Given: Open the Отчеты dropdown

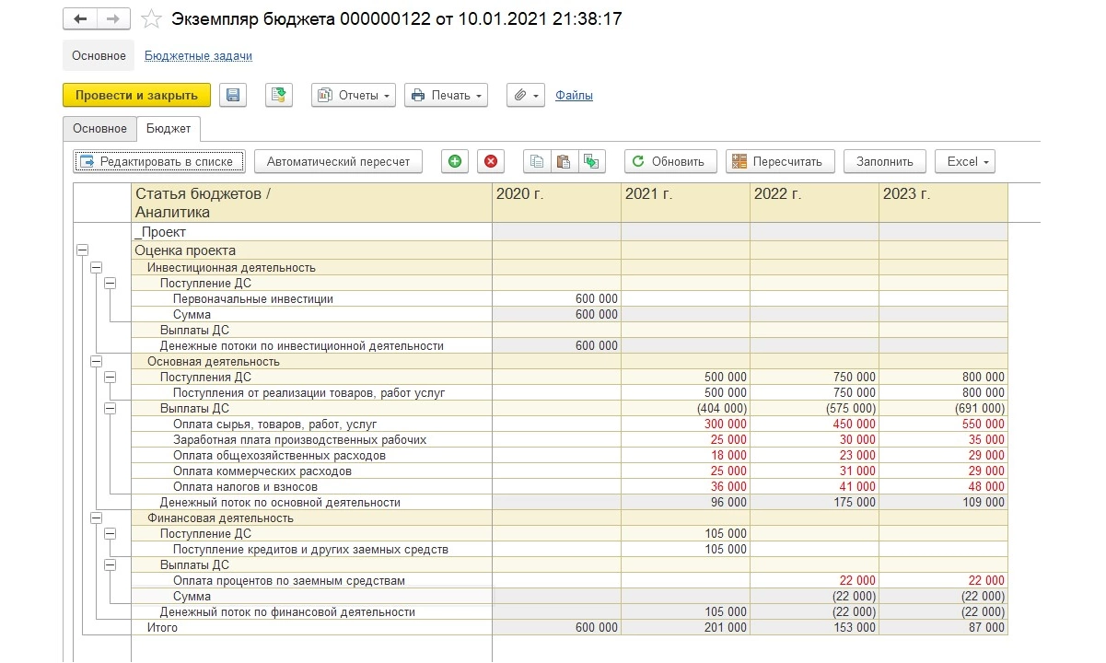Looking at the screenshot, I should coord(354,95).
